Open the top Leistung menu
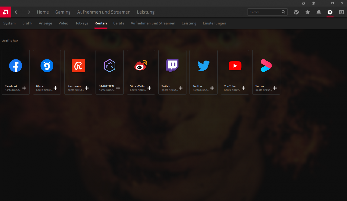 click(x=146, y=12)
